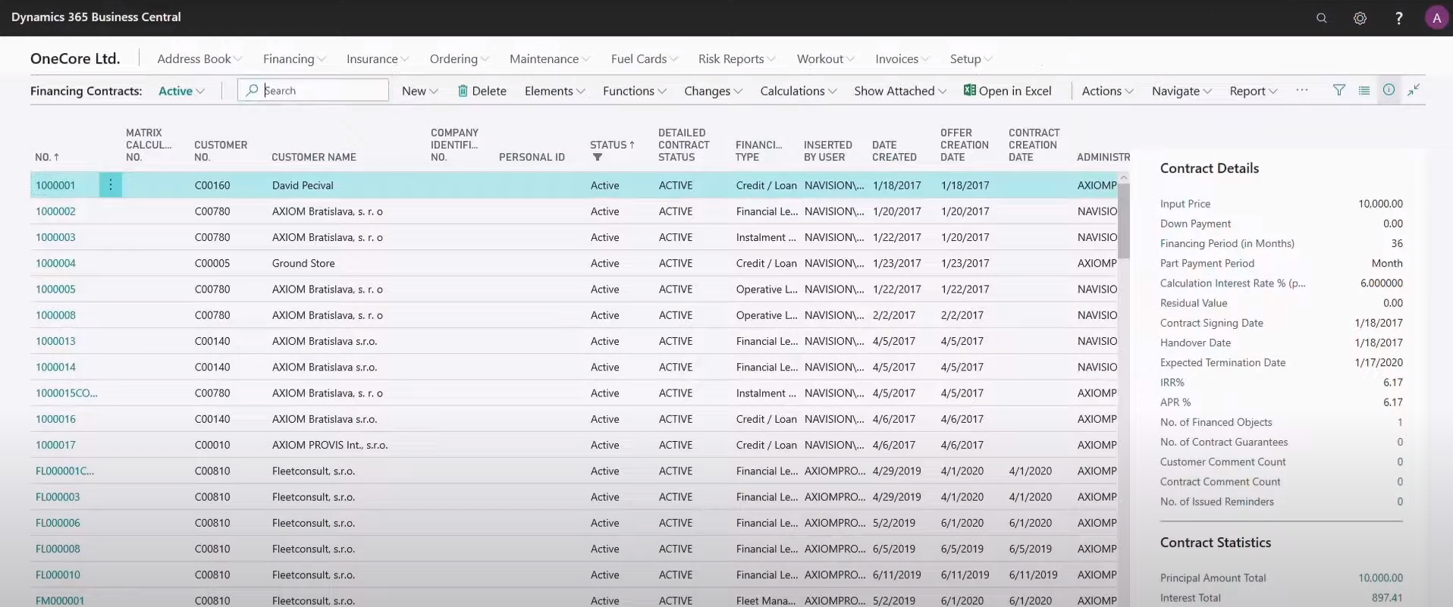Open the Actions menu
This screenshot has width=1453, height=607.
point(1107,91)
